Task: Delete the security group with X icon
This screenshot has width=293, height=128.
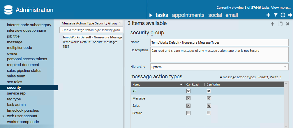Action: pyautogui.click(x=288, y=24)
